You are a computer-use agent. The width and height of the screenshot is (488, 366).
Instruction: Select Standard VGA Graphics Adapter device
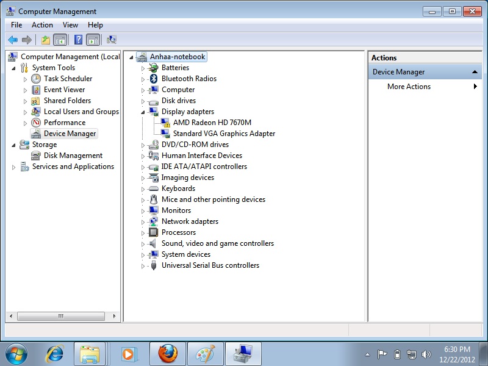(224, 134)
